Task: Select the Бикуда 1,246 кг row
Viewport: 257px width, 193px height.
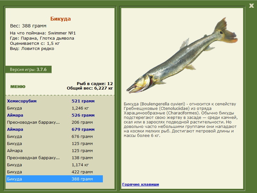Action: (x=54, y=108)
